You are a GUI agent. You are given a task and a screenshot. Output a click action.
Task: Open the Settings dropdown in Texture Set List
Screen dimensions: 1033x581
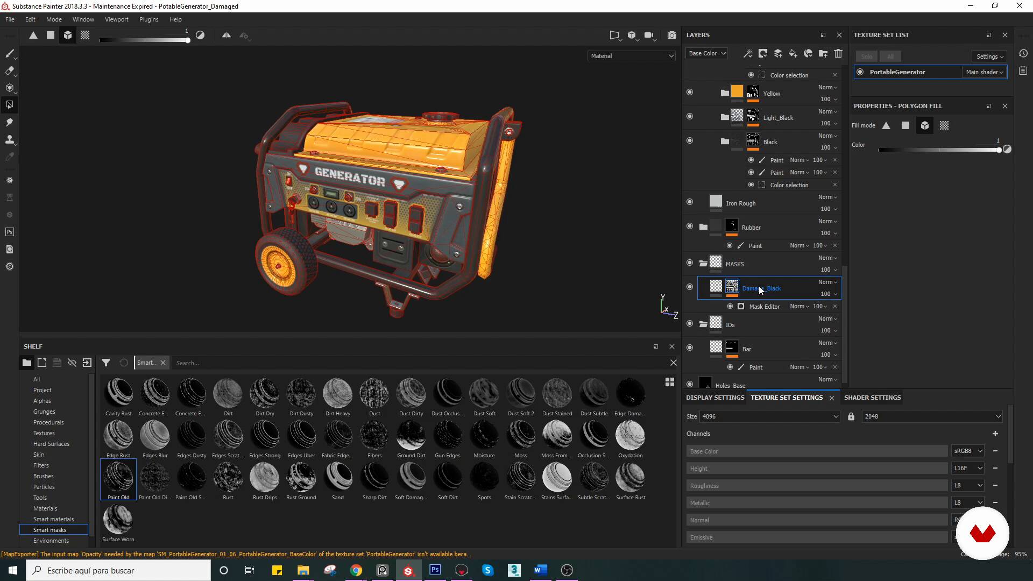coord(990,56)
